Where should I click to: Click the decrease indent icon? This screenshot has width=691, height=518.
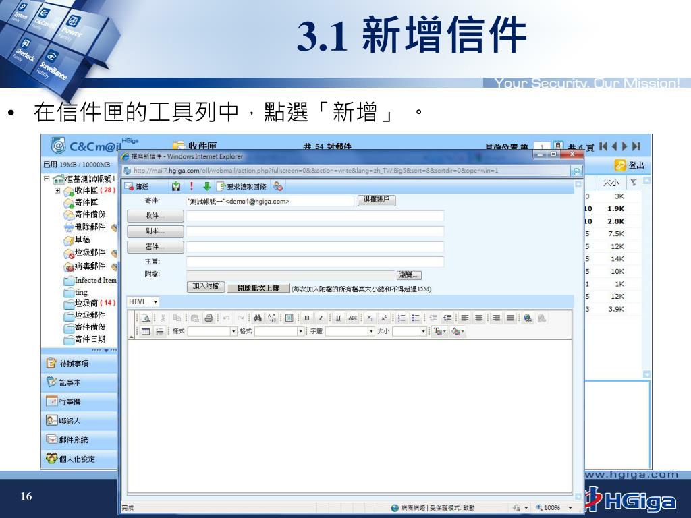pyautogui.click(x=433, y=318)
